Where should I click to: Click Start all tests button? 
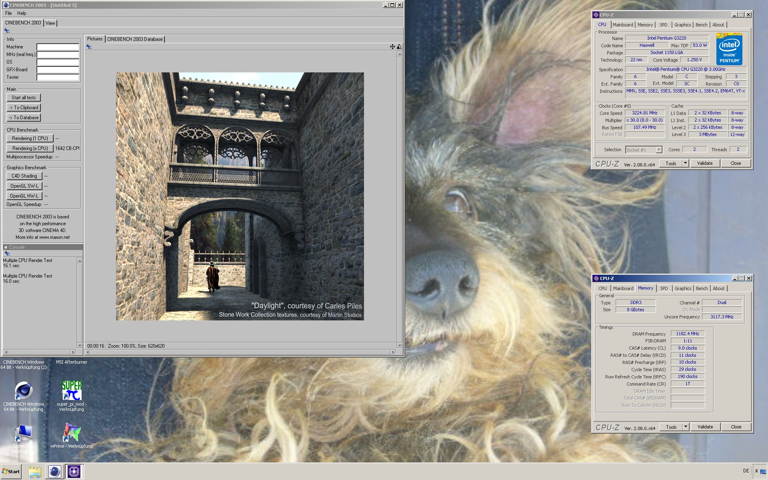pyautogui.click(x=24, y=98)
